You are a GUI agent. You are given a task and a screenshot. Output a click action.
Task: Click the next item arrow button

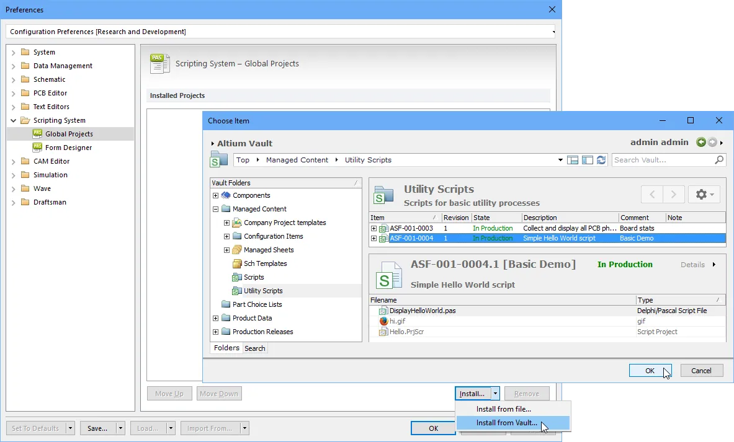click(x=674, y=194)
